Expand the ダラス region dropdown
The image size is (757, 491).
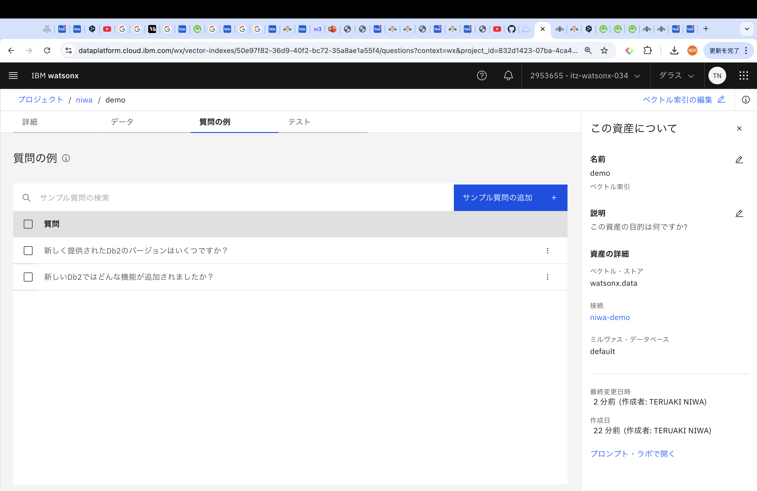coord(676,75)
